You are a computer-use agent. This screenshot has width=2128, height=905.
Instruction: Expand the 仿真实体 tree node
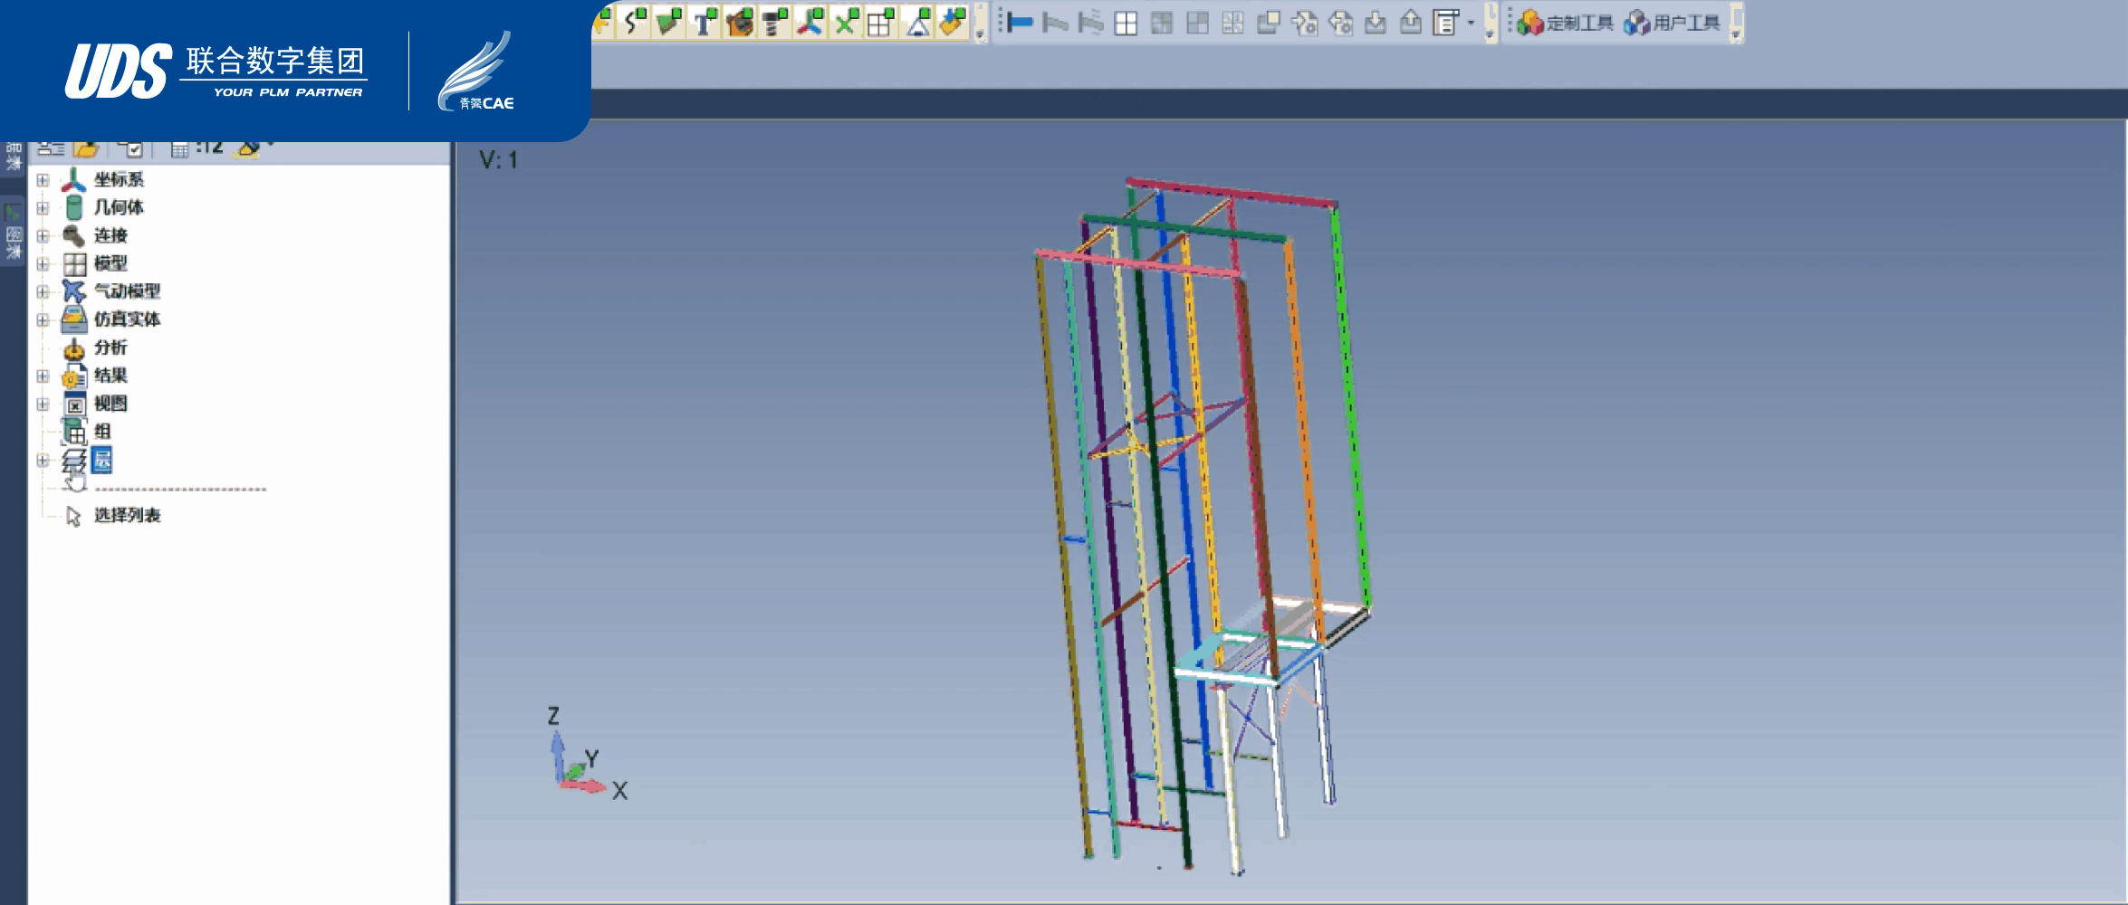[x=43, y=319]
